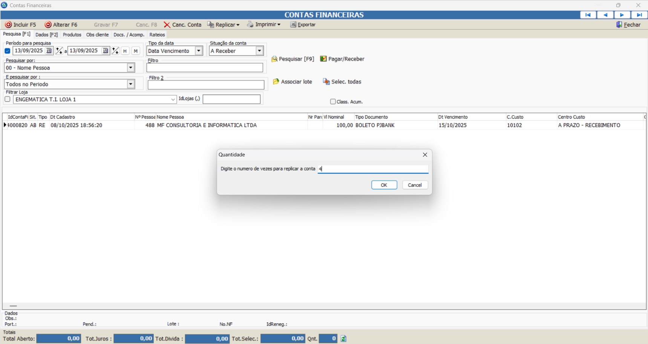Click the Incluir F5 toolbar icon
648x344 pixels.
pyautogui.click(x=8, y=24)
